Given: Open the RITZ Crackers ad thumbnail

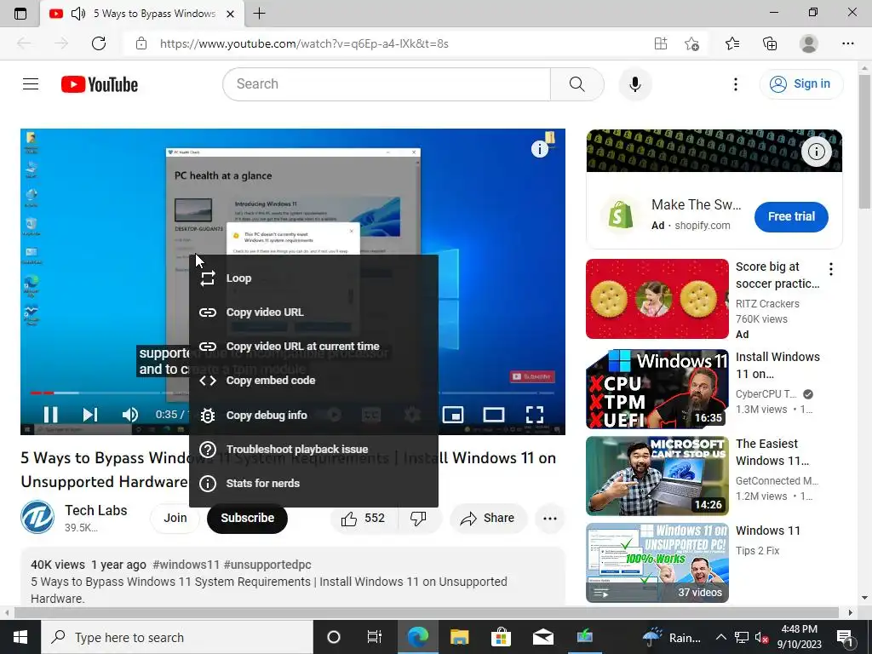Looking at the screenshot, I should (657, 299).
